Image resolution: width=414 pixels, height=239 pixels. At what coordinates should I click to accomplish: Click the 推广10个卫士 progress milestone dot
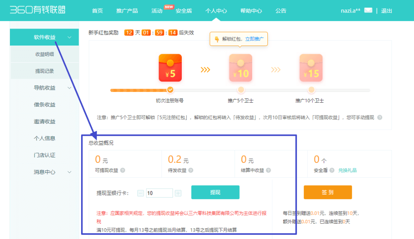(x=311, y=90)
